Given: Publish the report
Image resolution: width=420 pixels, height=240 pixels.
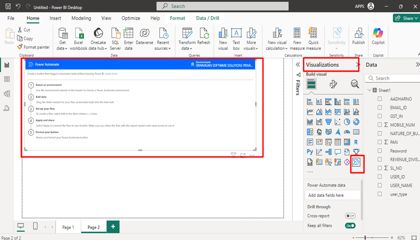Looking at the screenshot, I should click(x=358, y=36).
